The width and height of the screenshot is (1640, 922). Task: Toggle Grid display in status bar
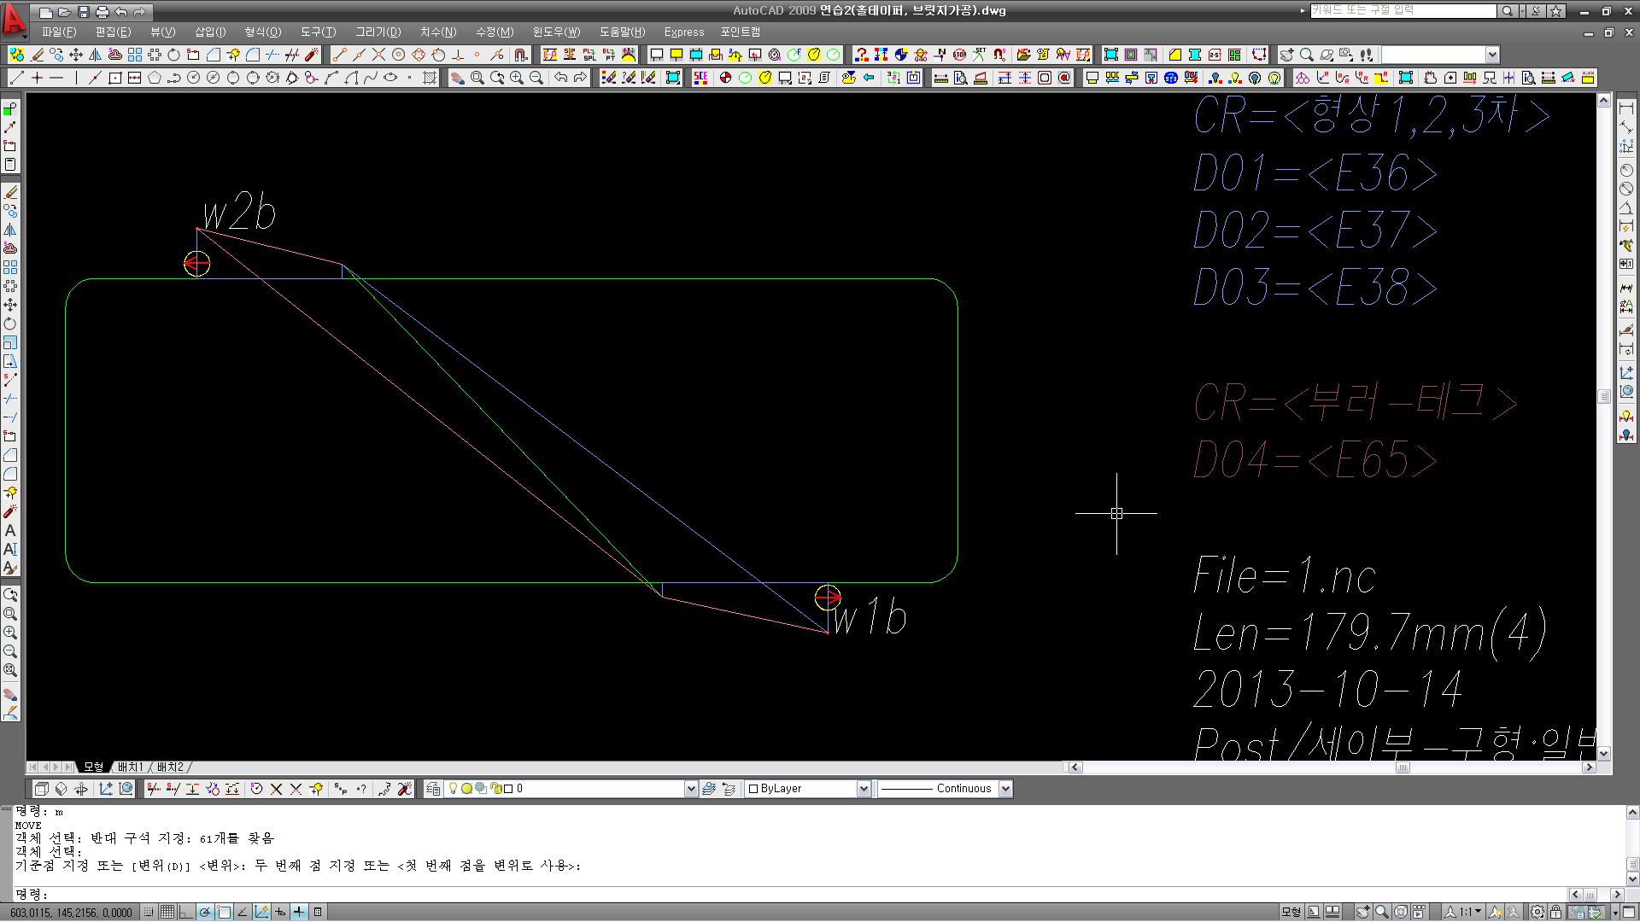167,912
